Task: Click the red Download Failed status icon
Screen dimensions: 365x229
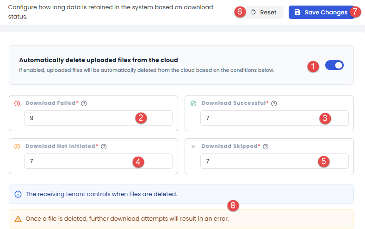Action: click(17, 103)
